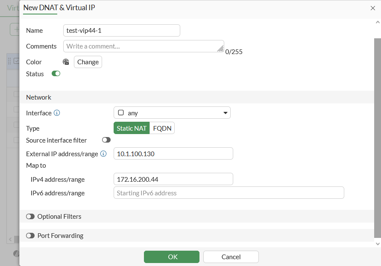Image resolution: width=381 pixels, height=266 pixels.
Task: Click the info icon next to Interface
Action: pos(57,113)
